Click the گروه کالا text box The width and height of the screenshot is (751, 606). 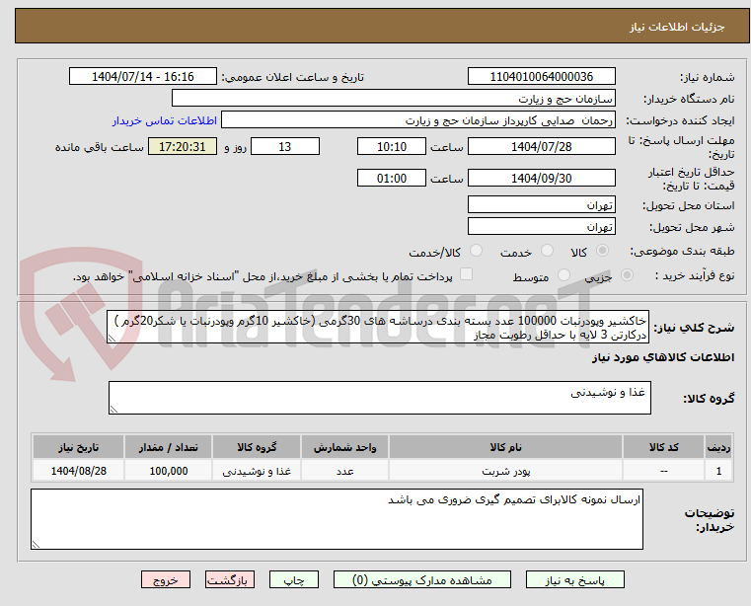click(380, 398)
